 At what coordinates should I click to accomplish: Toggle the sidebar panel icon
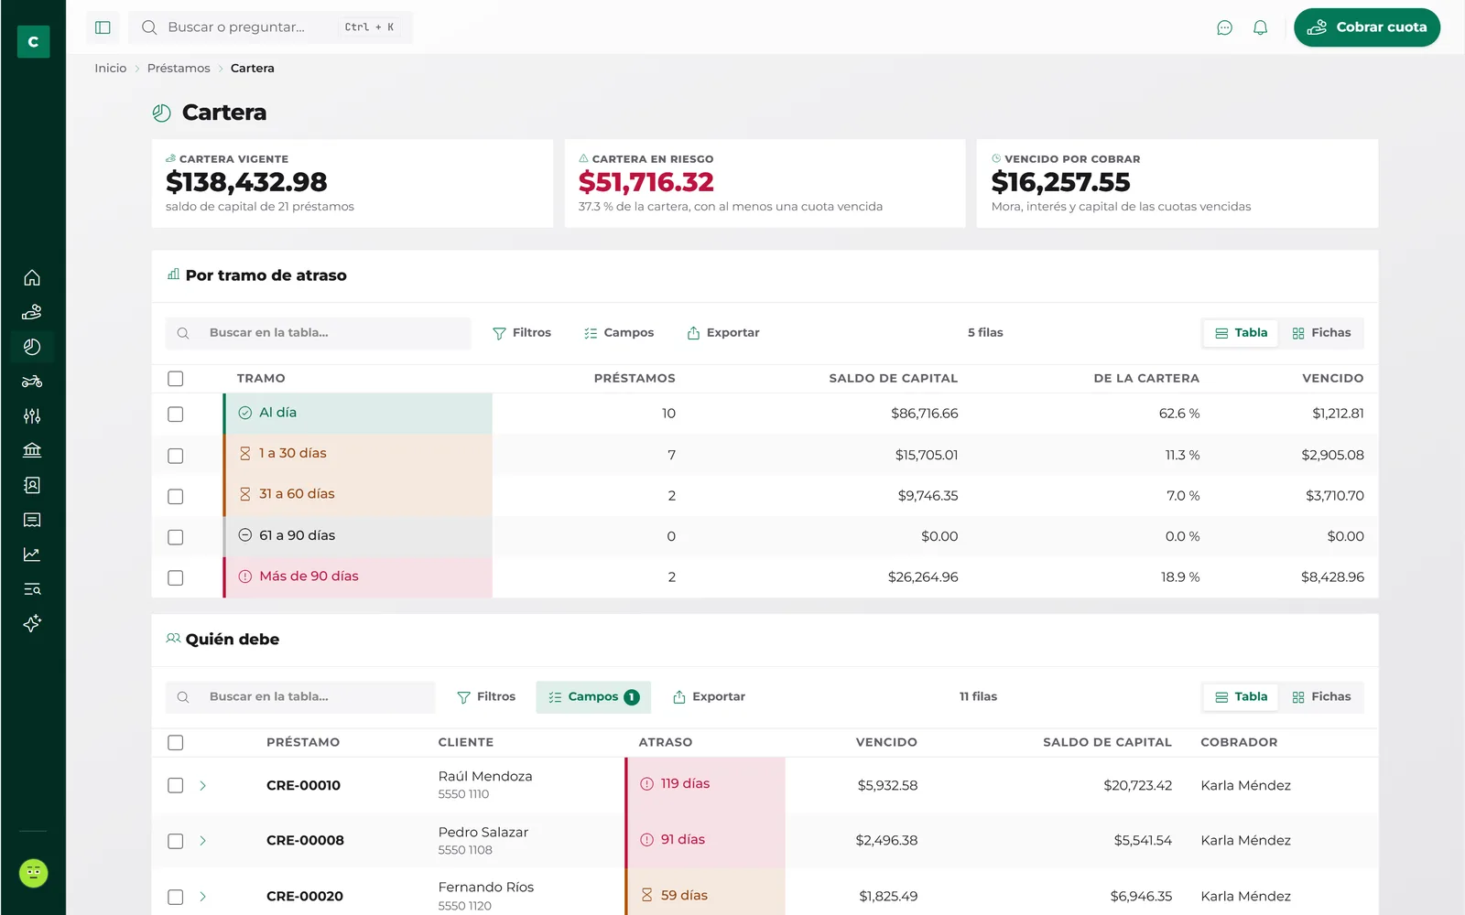[x=103, y=27]
